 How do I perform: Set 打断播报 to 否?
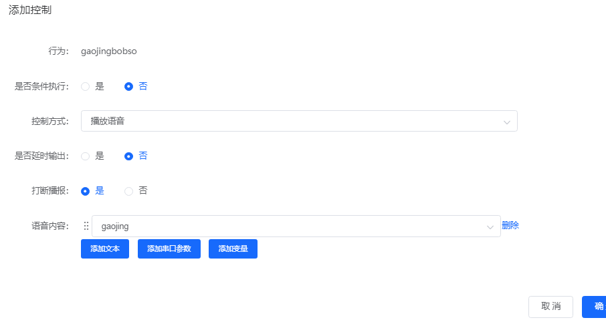pyautogui.click(x=129, y=191)
